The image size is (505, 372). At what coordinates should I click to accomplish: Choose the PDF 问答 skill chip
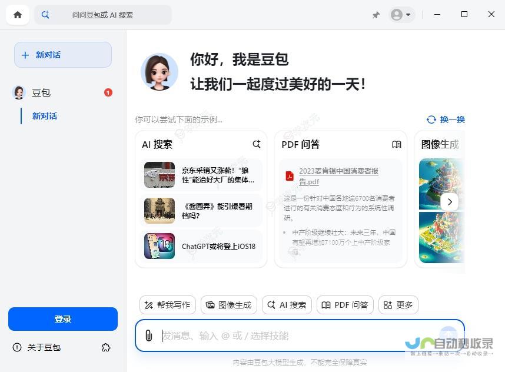[345, 305]
